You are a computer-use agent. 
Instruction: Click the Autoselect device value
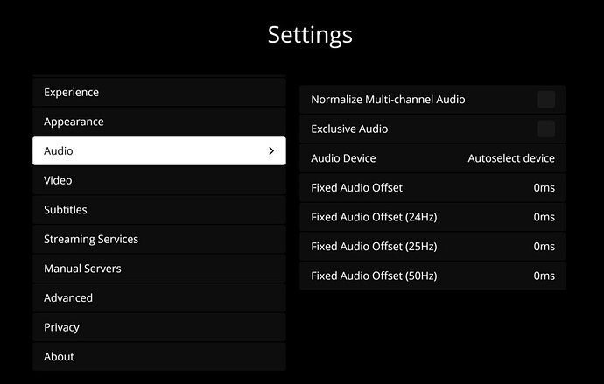pos(511,158)
